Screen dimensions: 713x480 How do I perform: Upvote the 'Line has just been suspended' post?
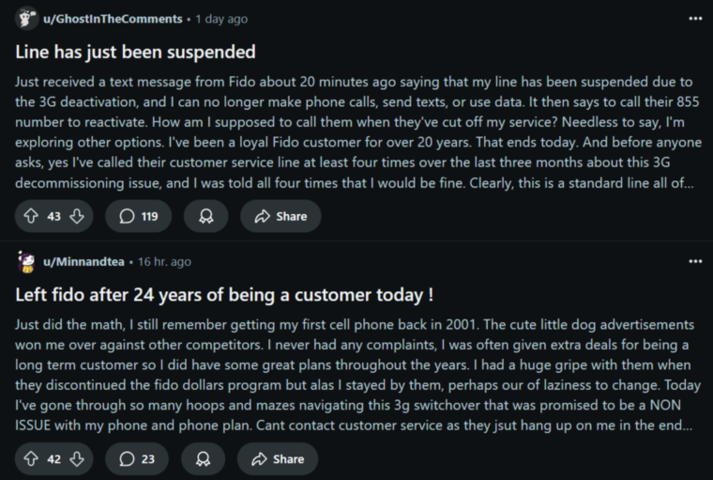click(x=31, y=216)
